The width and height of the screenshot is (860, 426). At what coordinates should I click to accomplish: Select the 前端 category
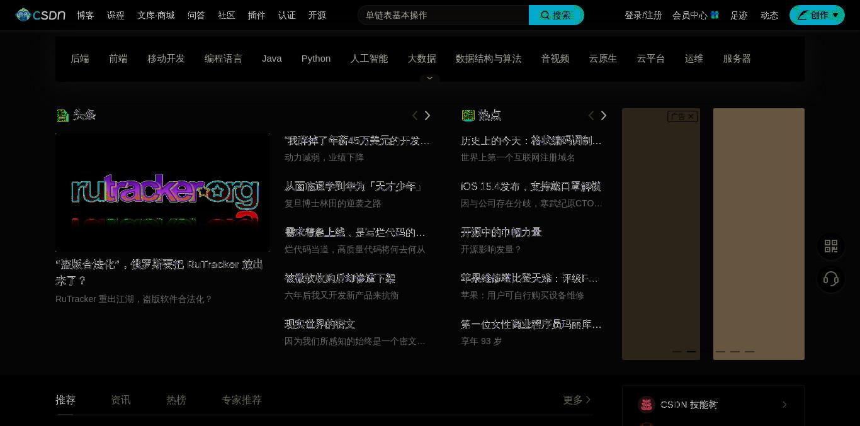118,59
